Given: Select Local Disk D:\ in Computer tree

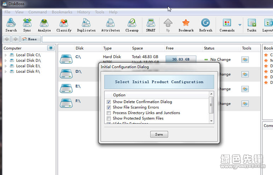Looking at the screenshot, I should coord(28,60).
